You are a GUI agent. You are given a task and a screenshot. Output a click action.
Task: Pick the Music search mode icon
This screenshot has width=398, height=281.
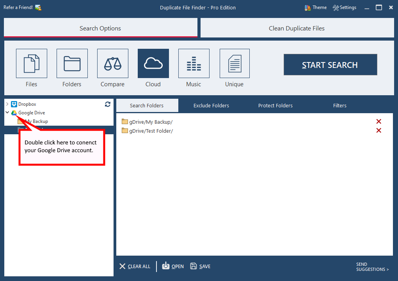tap(194, 64)
